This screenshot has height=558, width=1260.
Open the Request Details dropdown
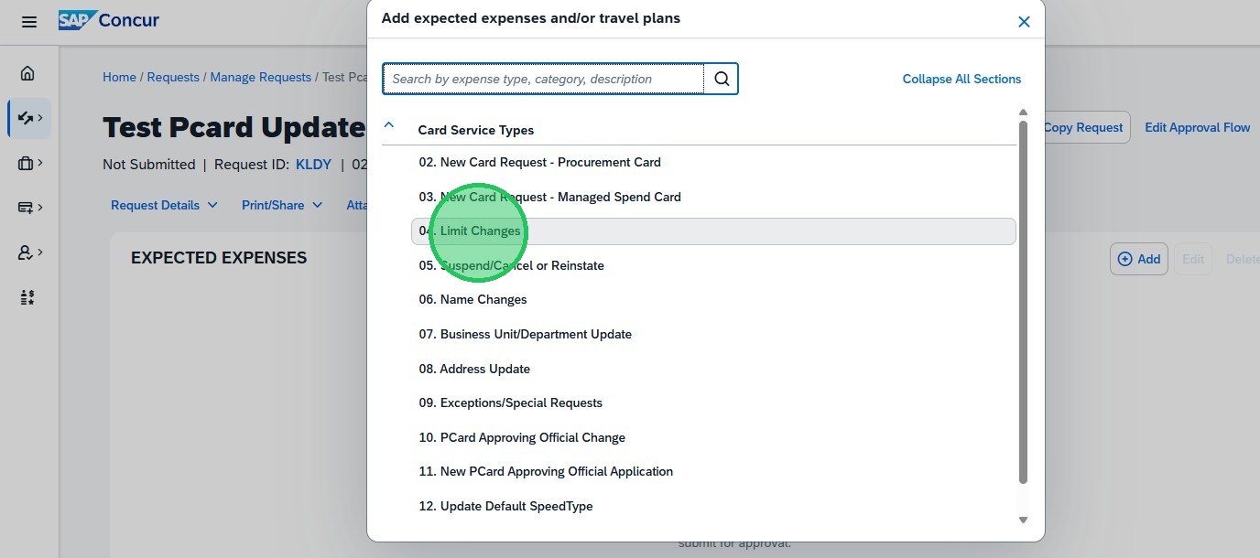[165, 205]
